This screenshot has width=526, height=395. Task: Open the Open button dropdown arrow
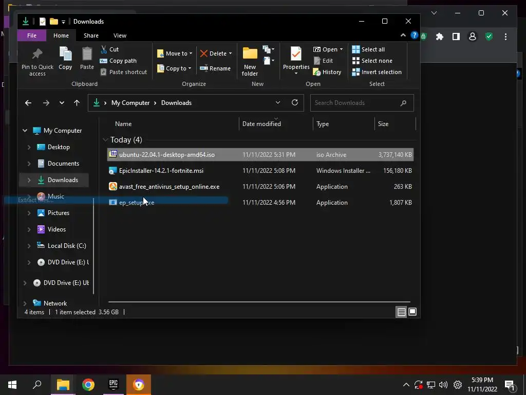pos(341,49)
